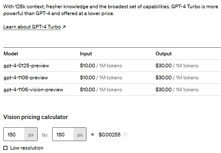Click the arrow icon beside GPT-4 Turbo link

click(64, 27)
